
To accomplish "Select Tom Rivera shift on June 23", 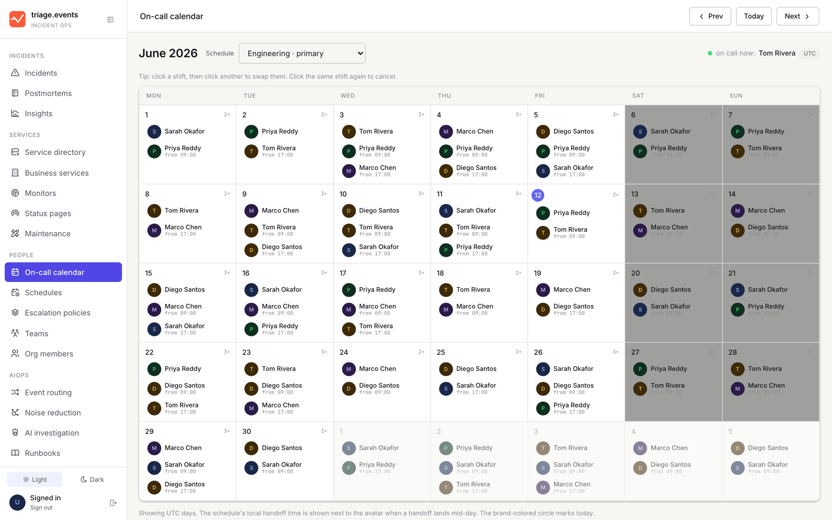I will click(284, 369).
